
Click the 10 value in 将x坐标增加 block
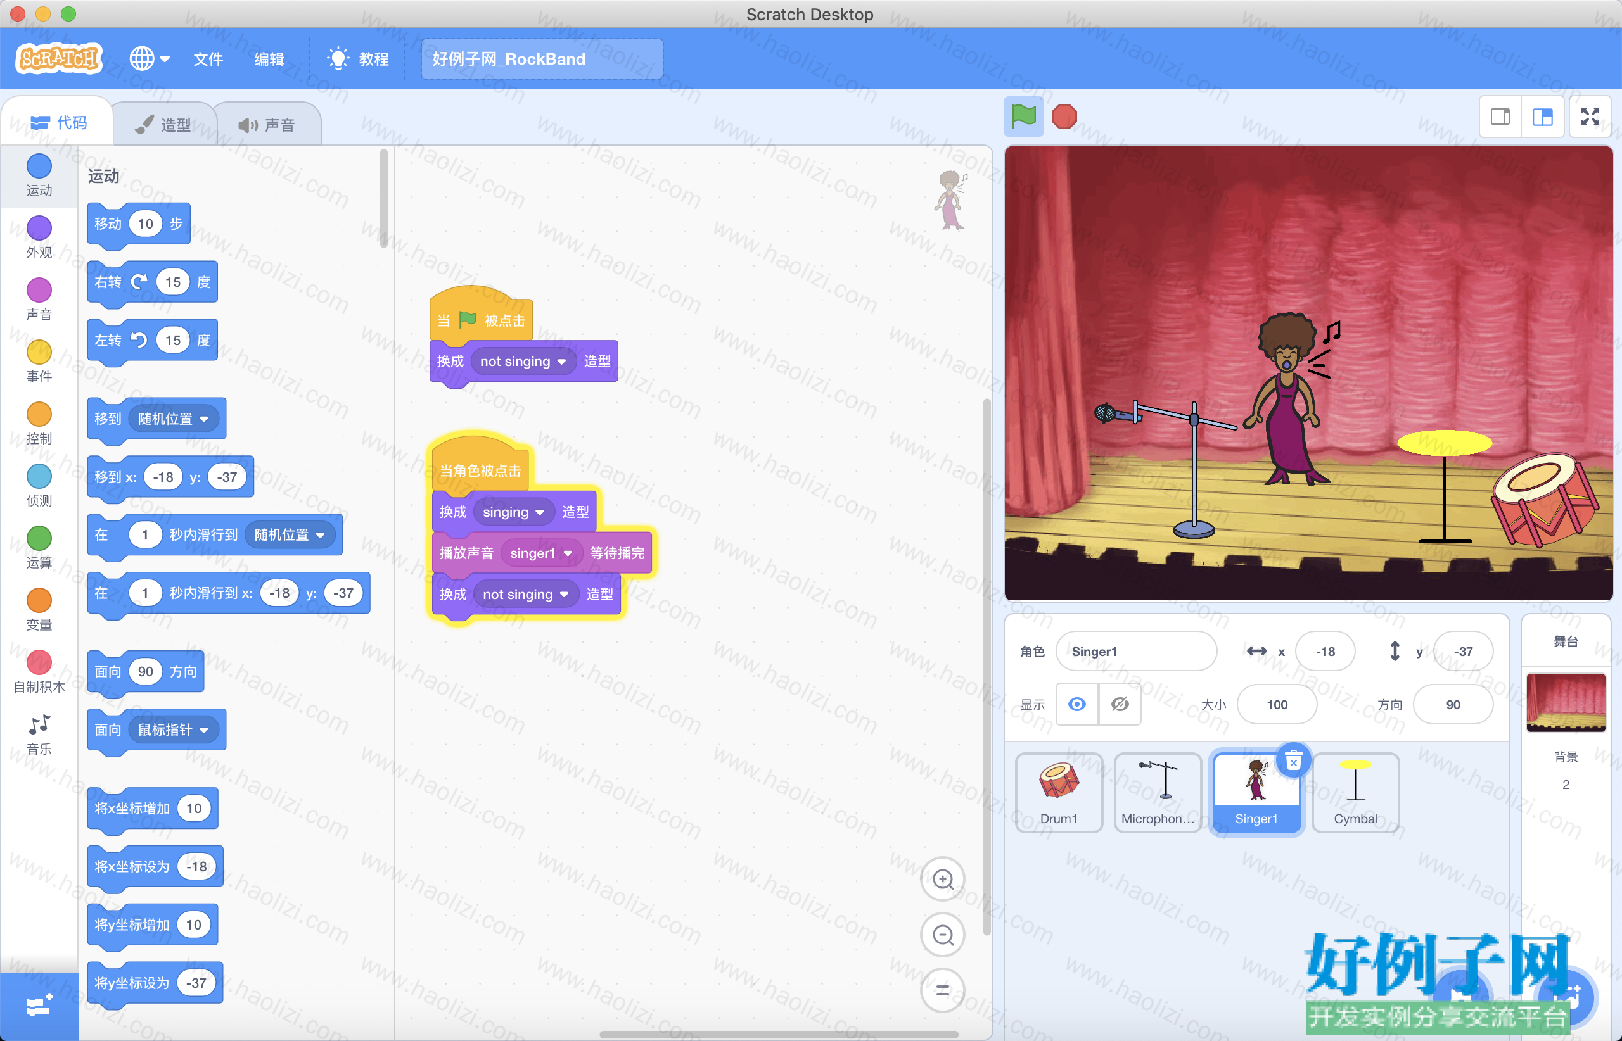click(x=194, y=808)
